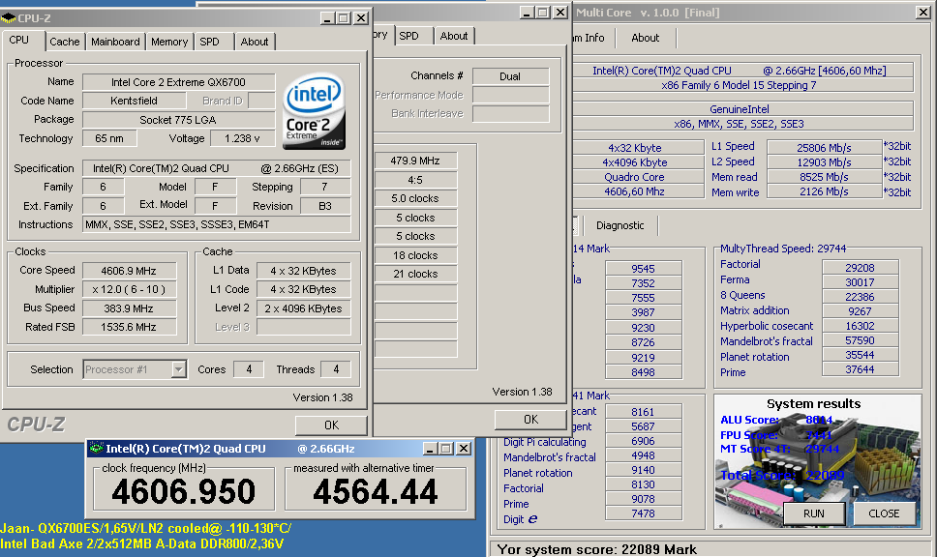
Task: Click the Code Name value 'Kentsfield'
Action: coord(134,101)
